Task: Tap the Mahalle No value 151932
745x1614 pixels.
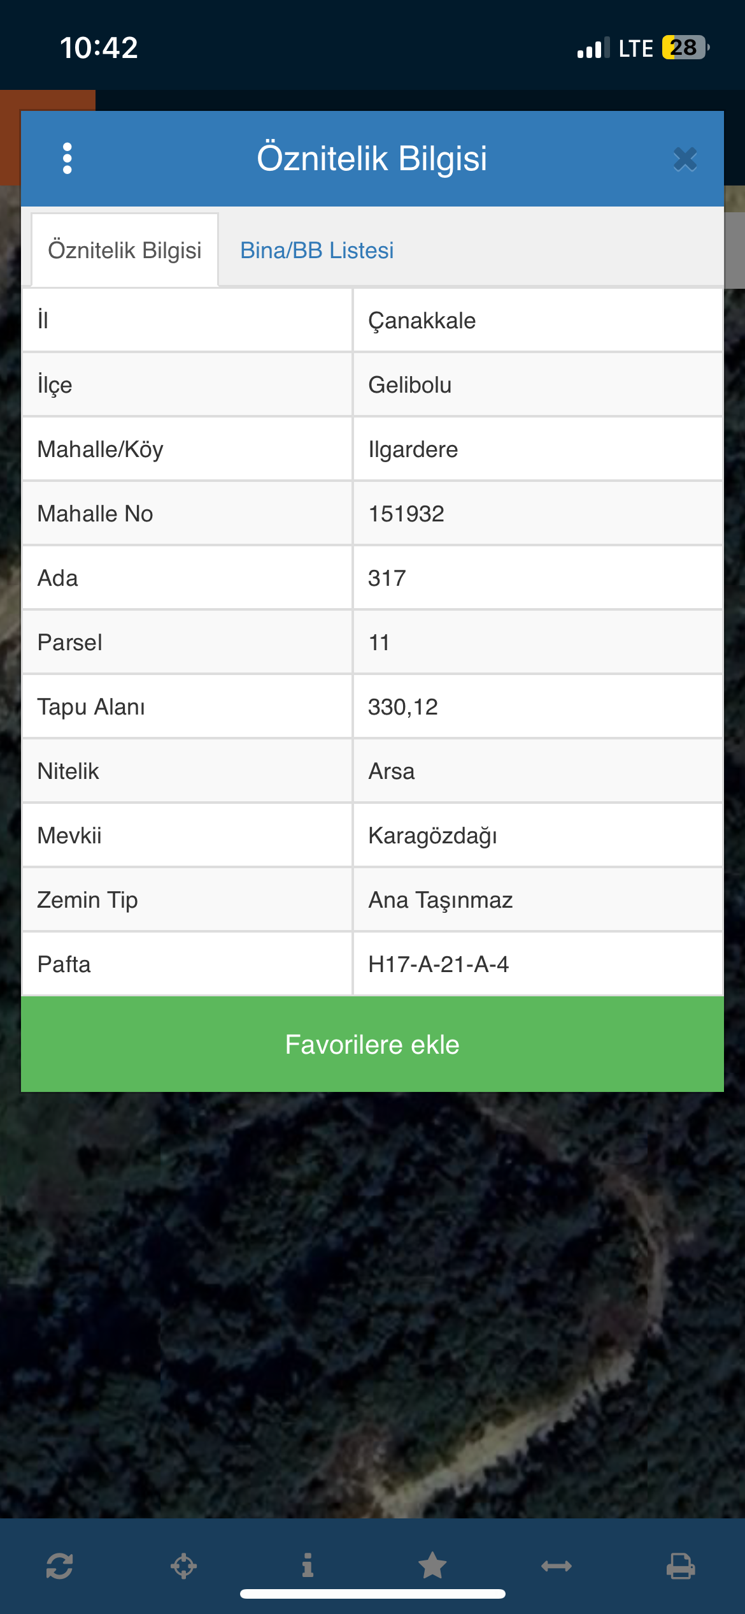Action: (406, 514)
